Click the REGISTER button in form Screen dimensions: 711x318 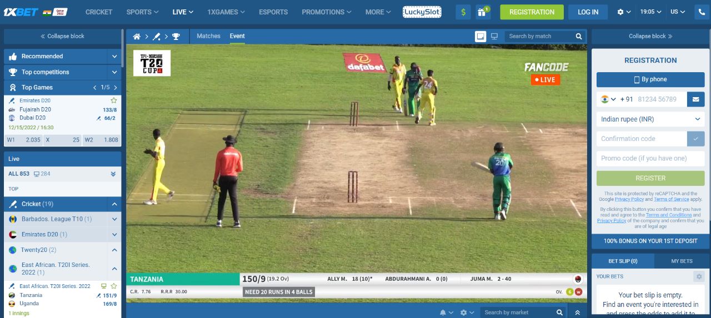point(650,178)
